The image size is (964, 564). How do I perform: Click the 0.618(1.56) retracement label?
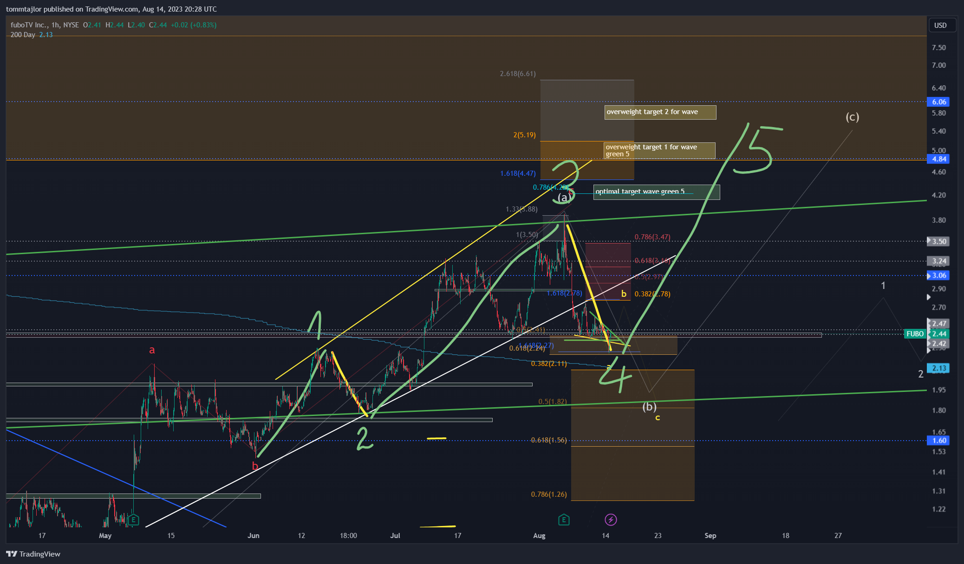(x=549, y=440)
